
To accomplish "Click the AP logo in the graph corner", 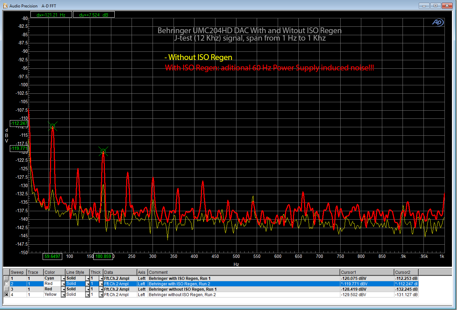I will pos(438,22).
